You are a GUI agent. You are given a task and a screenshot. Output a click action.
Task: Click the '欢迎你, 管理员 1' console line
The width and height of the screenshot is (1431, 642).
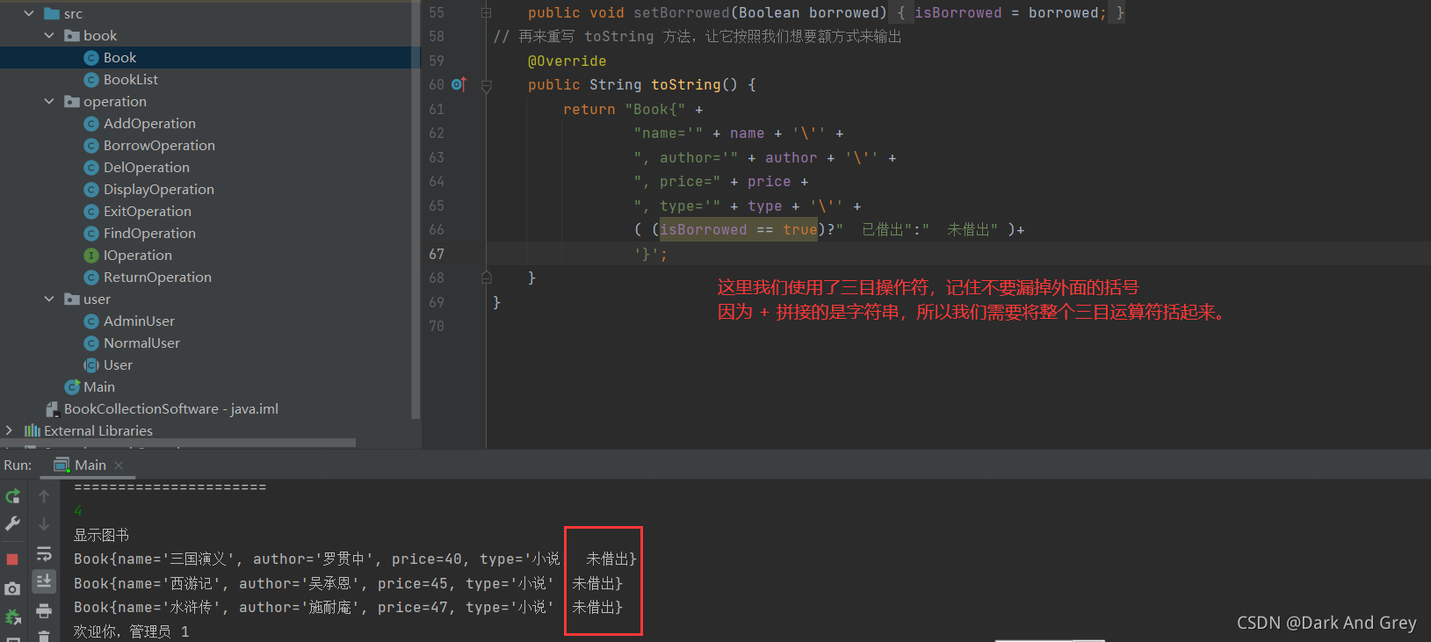[132, 631]
